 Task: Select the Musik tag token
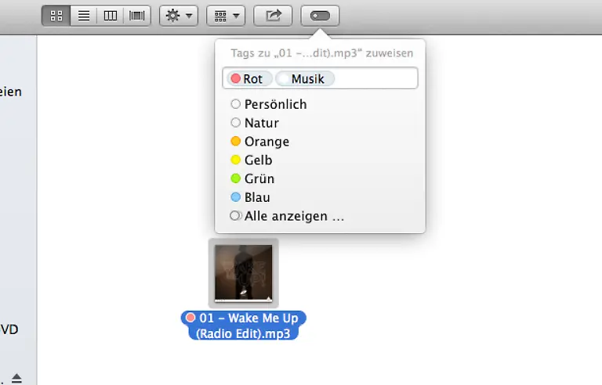305,78
